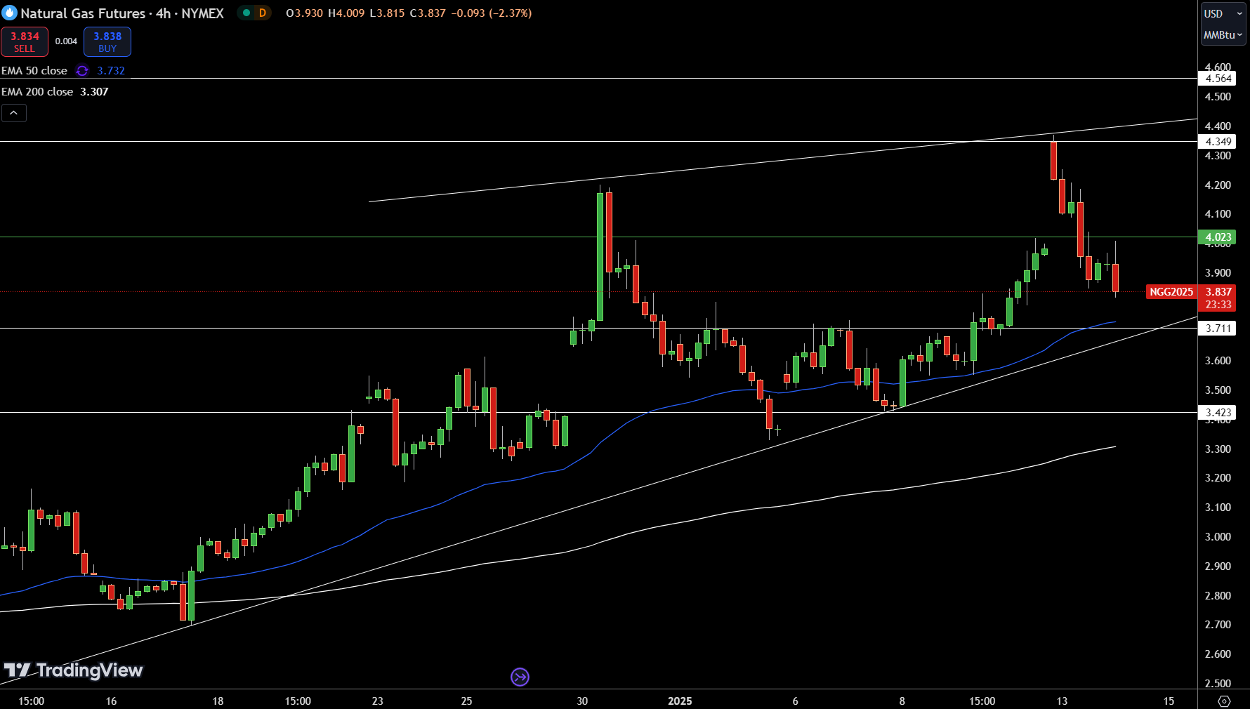Click the orange D delayed data badge
The image size is (1250, 709).
(263, 13)
